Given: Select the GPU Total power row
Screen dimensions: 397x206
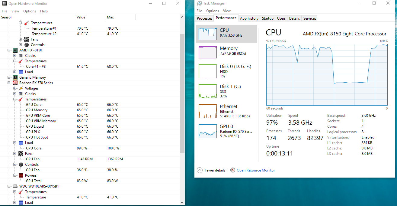Looking at the screenshot, I should pyautogui.click(x=90, y=181).
